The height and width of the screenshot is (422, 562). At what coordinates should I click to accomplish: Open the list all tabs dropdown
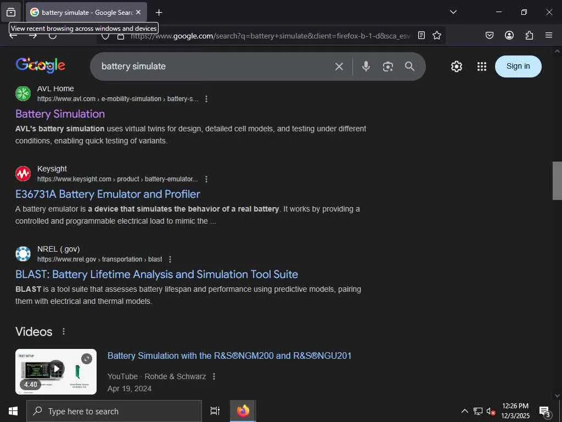453,12
